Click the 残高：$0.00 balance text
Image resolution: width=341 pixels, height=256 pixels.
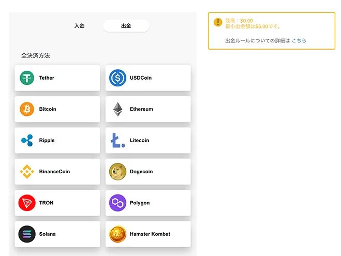tap(239, 21)
